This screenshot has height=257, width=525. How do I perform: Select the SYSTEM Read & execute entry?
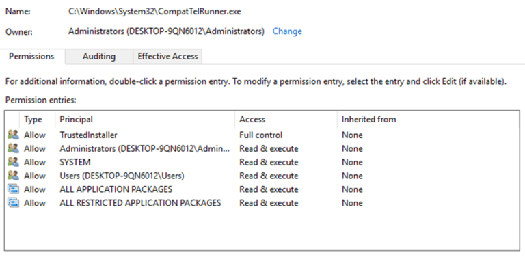(262, 162)
